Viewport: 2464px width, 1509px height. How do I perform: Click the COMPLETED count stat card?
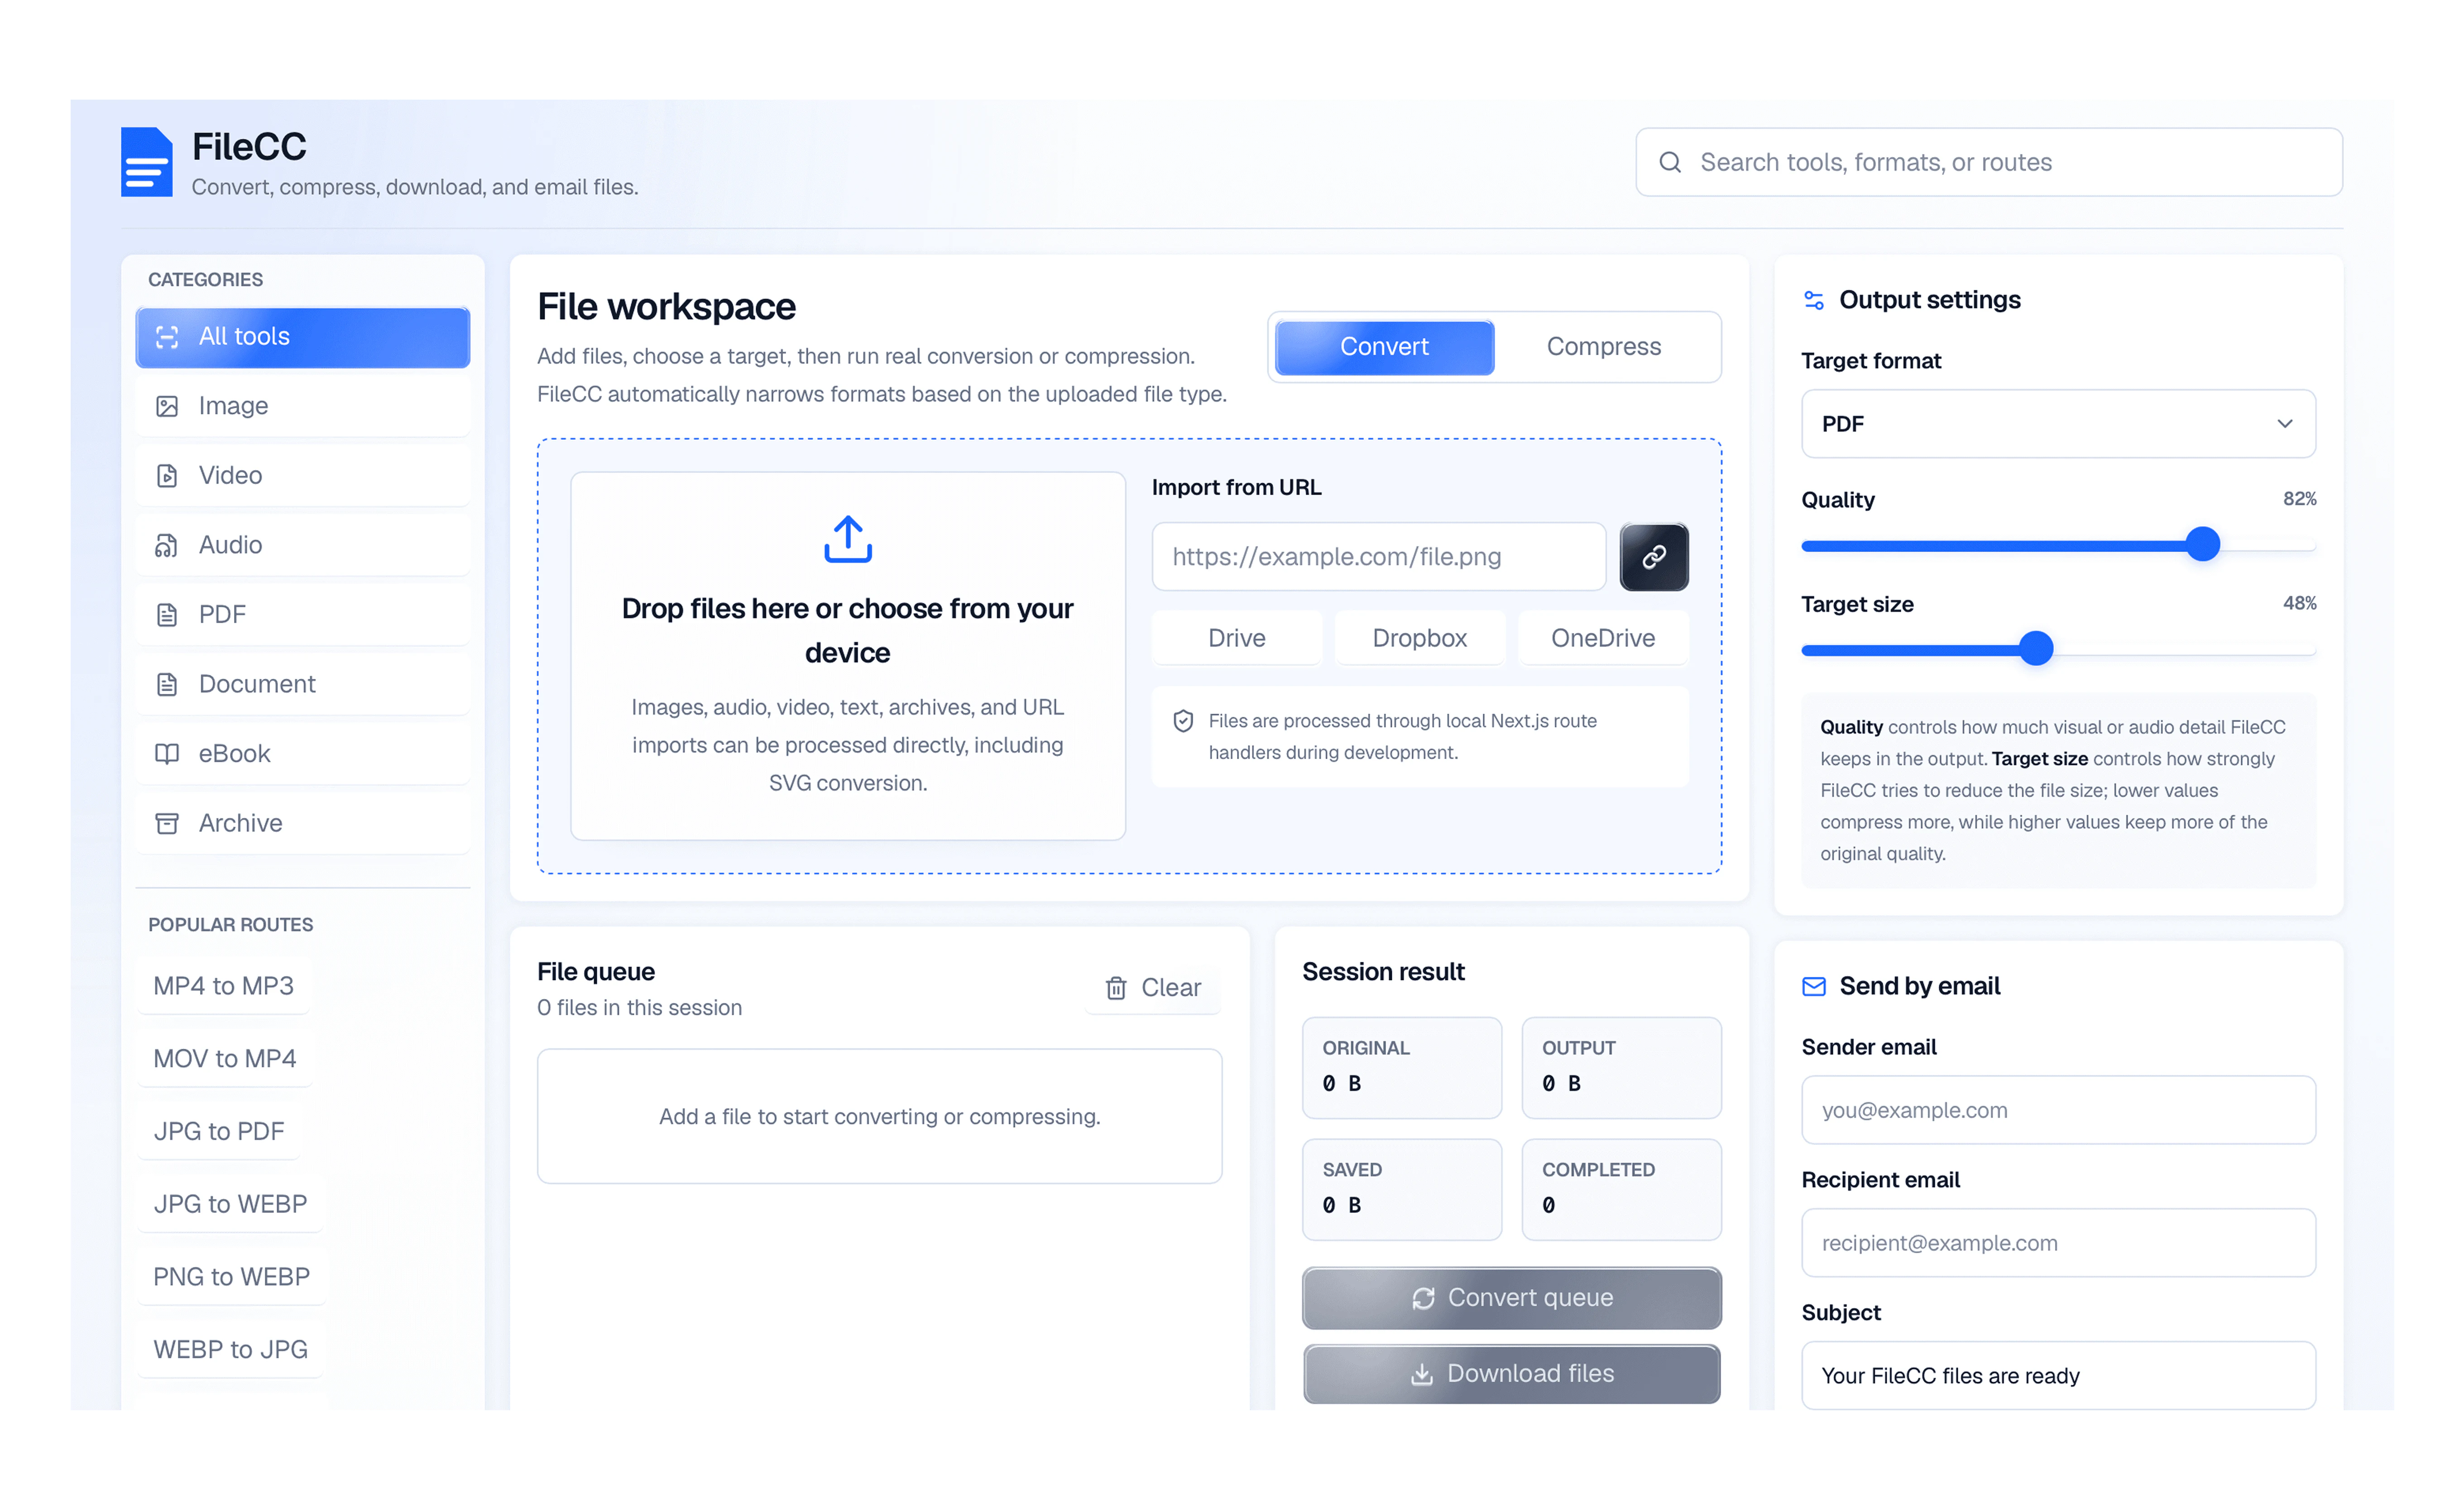tap(1621, 1190)
